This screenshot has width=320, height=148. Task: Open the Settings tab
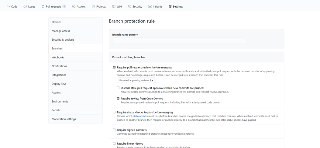pos(176,6)
